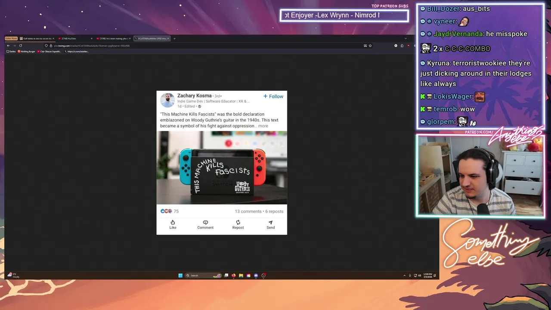Close the 'Gulf states in race' tab
Viewport: 551px width, 310px height.
pos(53,38)
